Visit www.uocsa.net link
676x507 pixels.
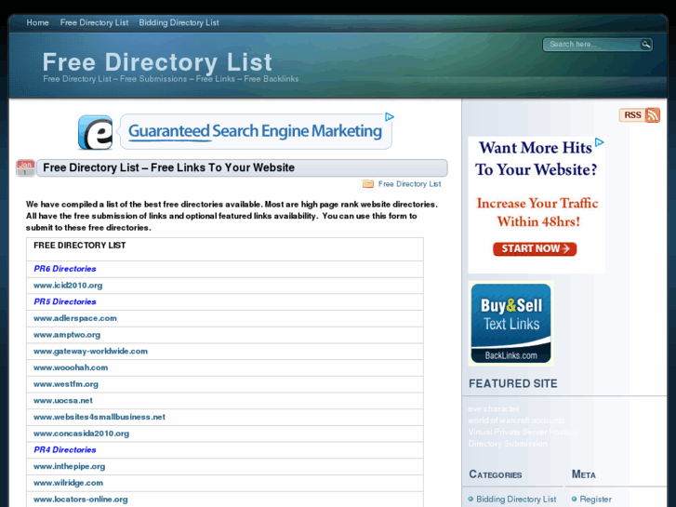pos(63,400)
